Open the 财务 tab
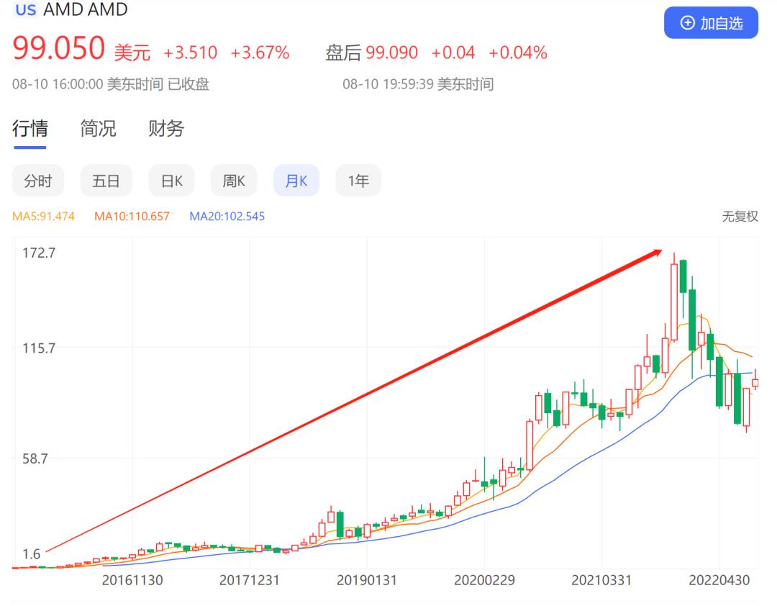The height and width of the screenshot is (606, 777). click(x=166, y=128)
